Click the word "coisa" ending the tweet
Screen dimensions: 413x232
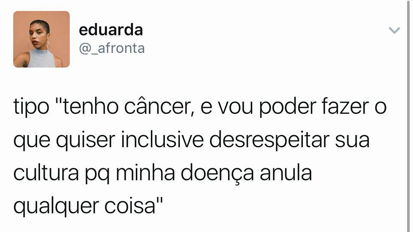[129, 206]
